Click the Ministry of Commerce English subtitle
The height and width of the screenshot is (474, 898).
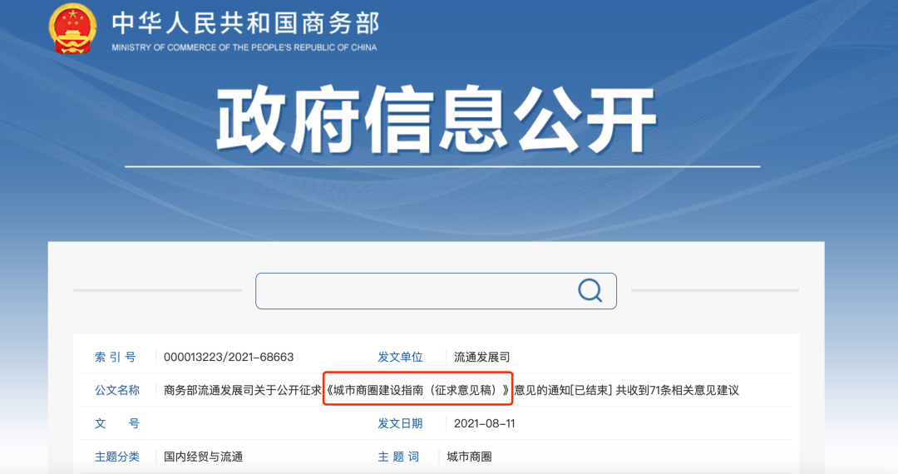(x=244, y=47)
